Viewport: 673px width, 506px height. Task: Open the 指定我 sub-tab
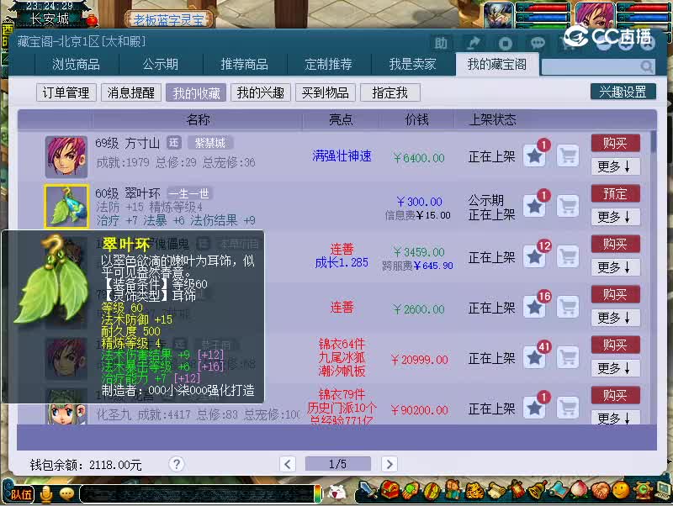[390, 92]
